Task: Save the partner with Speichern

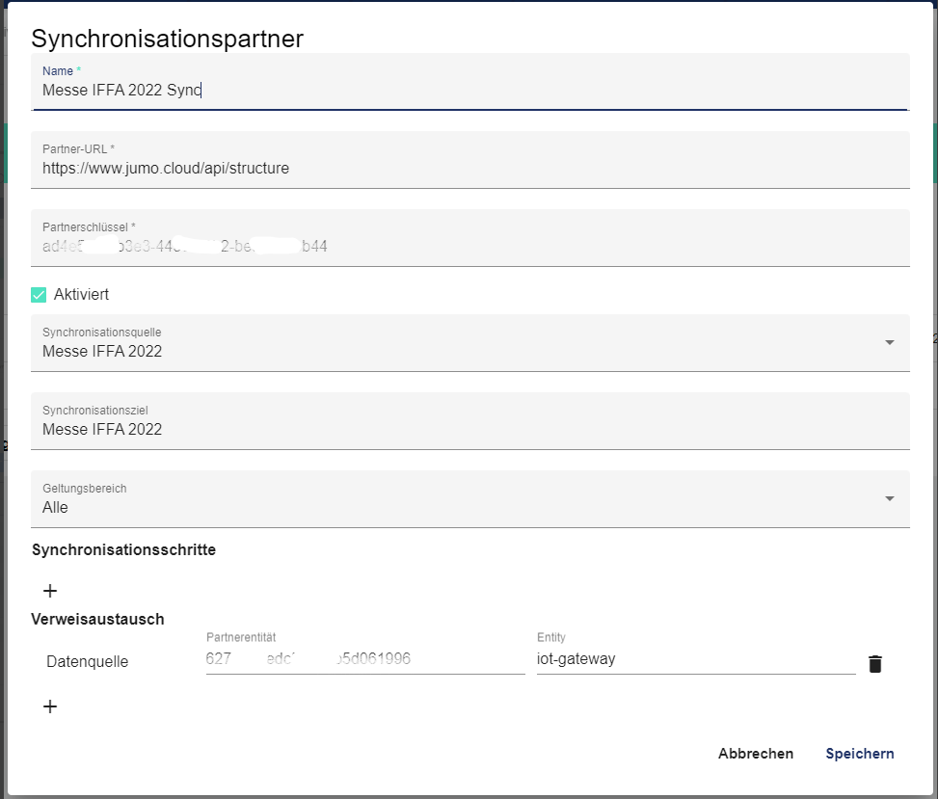Action: tap(859, 754)
